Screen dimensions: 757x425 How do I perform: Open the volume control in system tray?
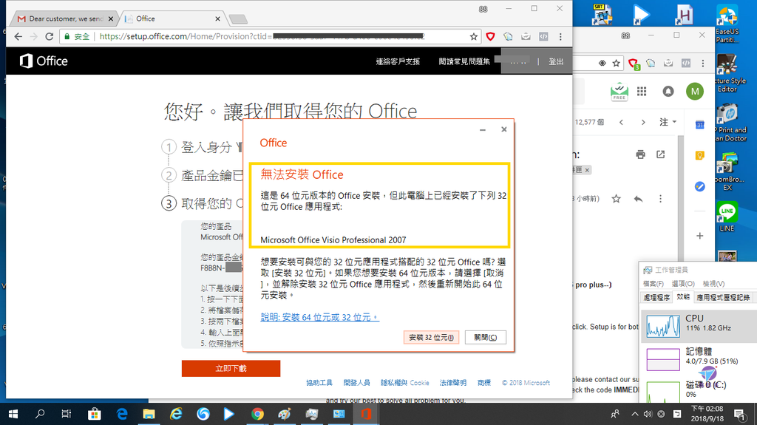(648, 414)
